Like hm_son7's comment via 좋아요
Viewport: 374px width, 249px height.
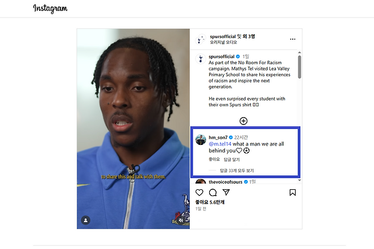[214, 159]
